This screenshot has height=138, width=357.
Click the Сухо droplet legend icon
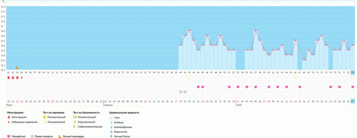[111, 118]
